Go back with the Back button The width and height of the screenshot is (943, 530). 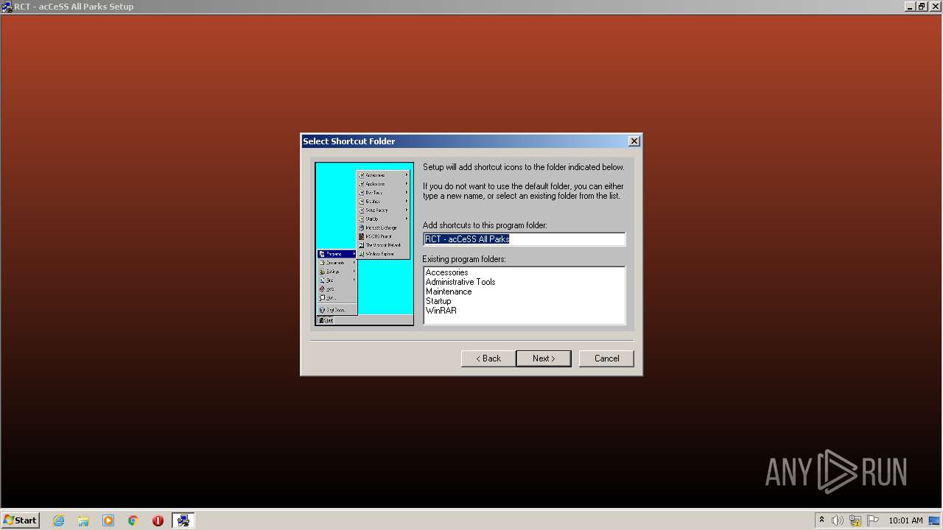tap(488, 358)
